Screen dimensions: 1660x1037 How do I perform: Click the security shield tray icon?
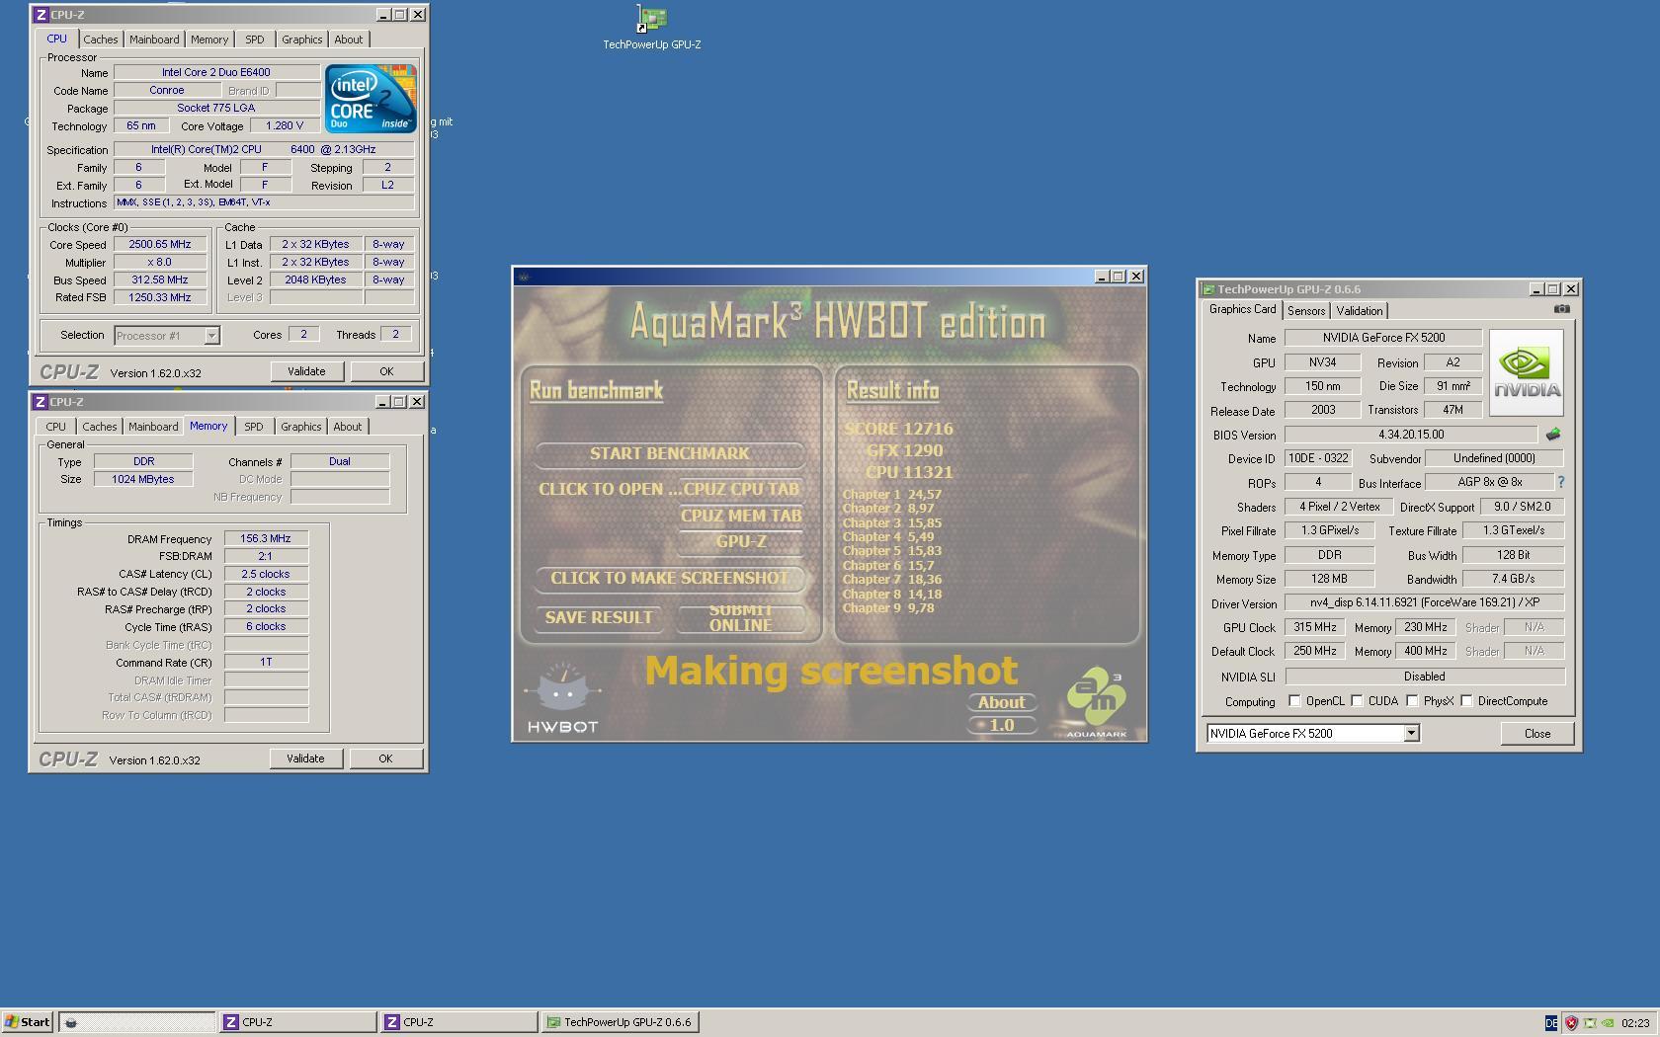point(1571,1023)
